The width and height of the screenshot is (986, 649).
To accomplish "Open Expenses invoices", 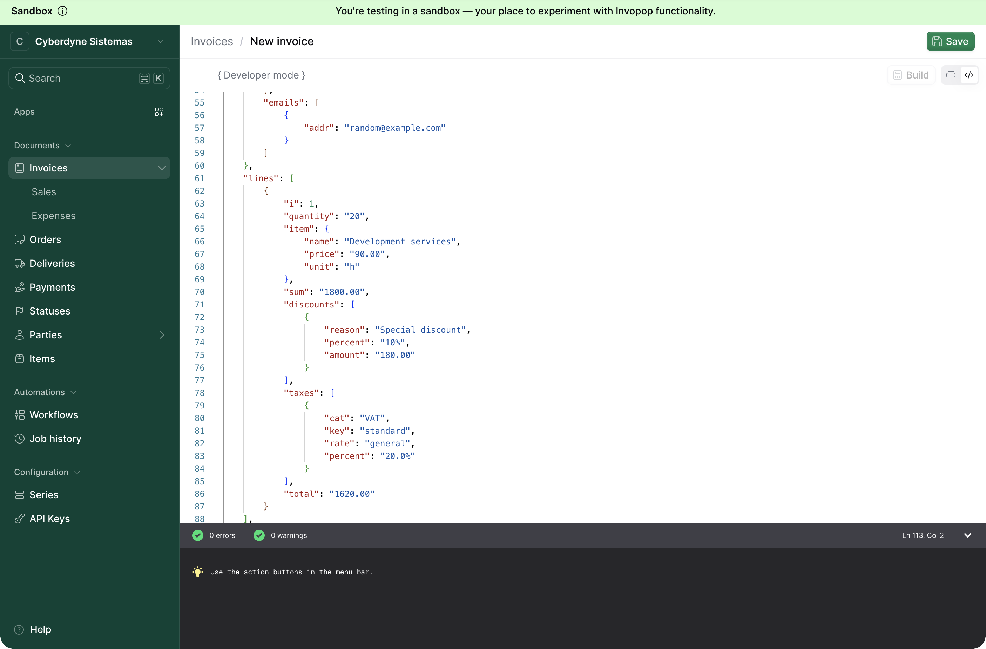I will (53, 216).
